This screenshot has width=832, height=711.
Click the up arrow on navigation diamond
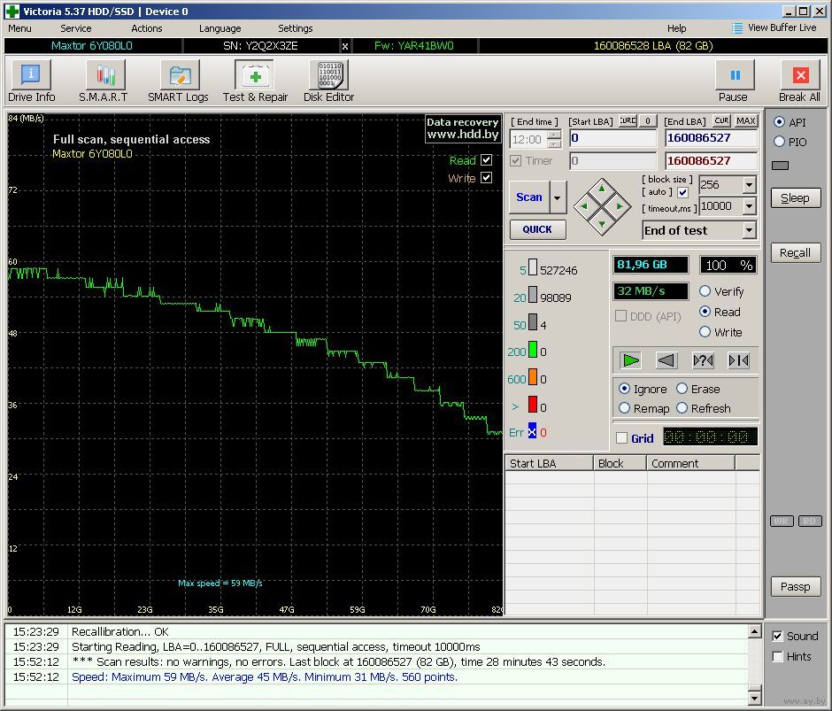(x=602, y=189)
